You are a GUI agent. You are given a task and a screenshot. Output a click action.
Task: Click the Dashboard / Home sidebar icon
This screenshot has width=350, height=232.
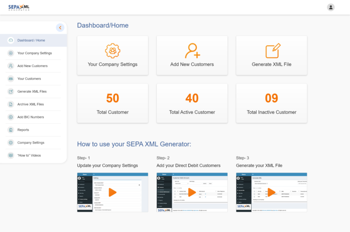point(11,40)
